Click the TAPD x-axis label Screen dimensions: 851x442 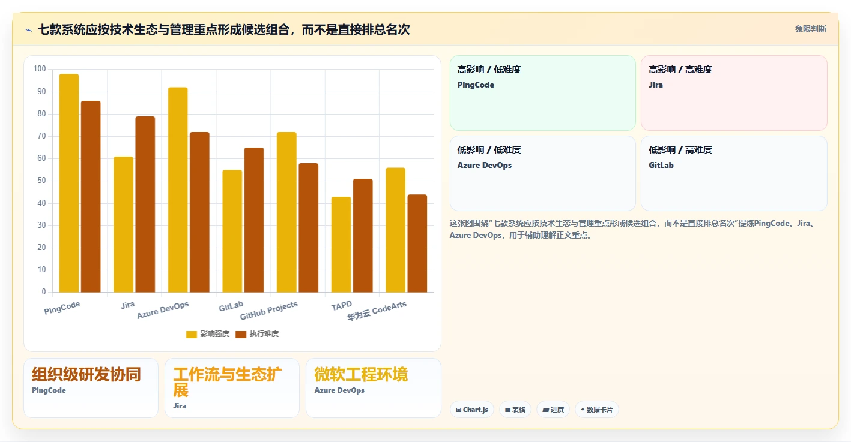(x=342, y=306)
